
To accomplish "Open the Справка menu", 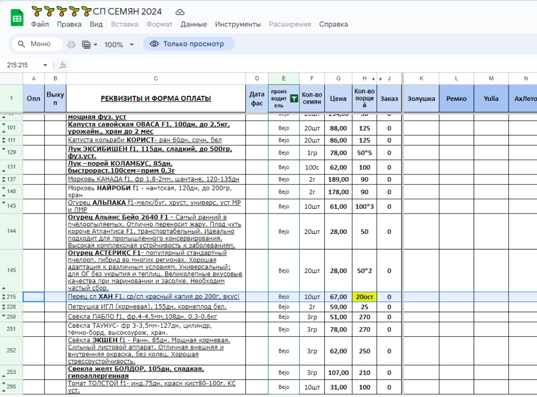I will click(x=333, y=24).
